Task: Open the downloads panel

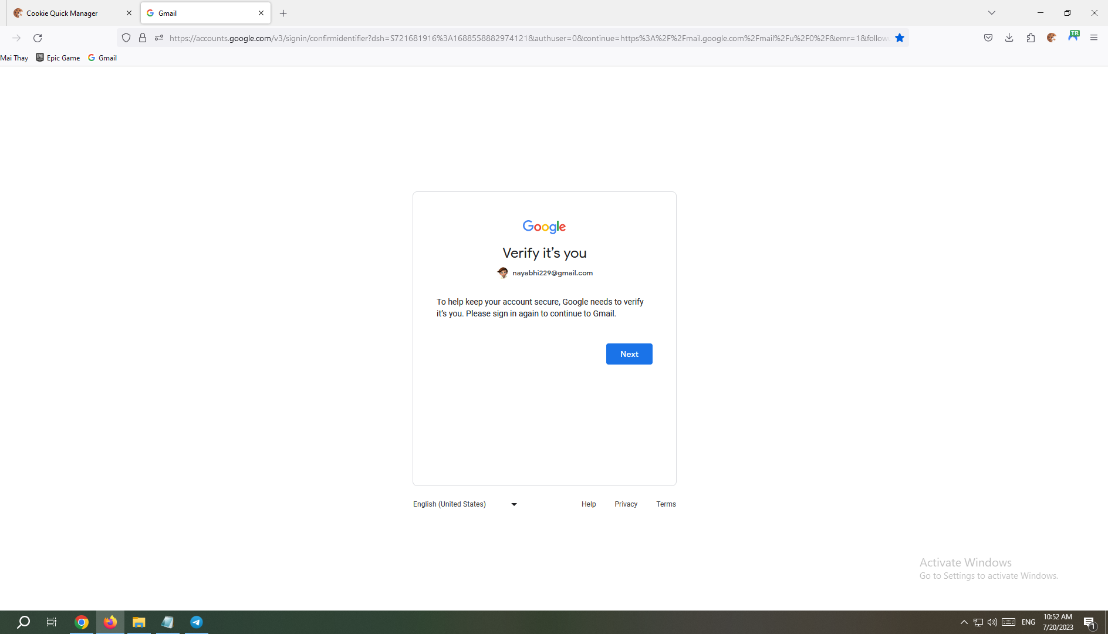Action: tap(1009, 38)
